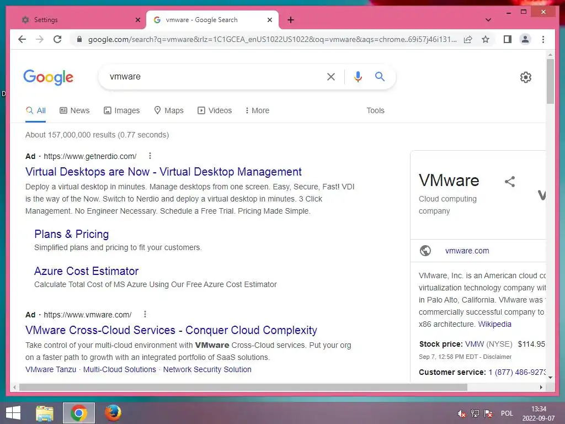Click the Google logo
565x424 pixels.
[49, 77]
